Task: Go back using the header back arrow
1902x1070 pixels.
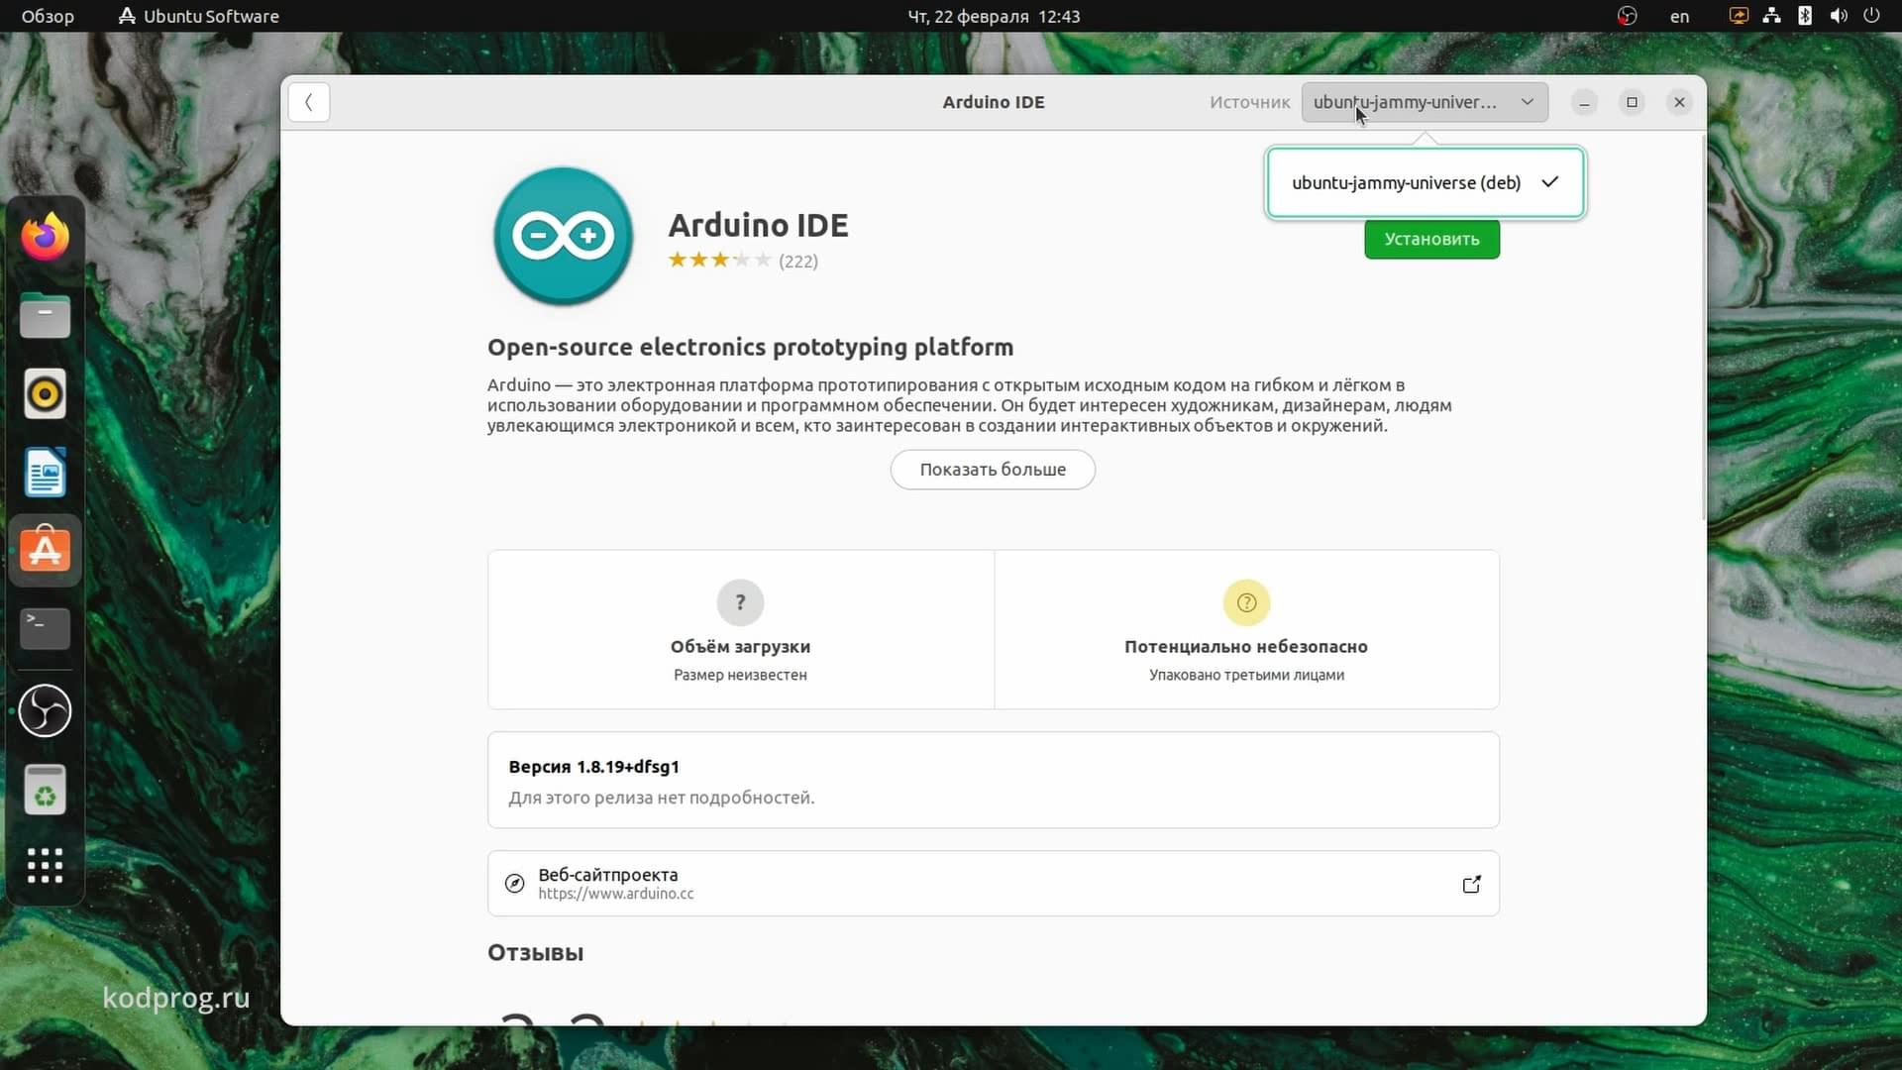Action: click(x=309, y=102)
